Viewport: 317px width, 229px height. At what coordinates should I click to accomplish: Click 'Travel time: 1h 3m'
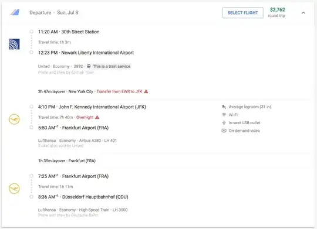click(x=55, y=42)
